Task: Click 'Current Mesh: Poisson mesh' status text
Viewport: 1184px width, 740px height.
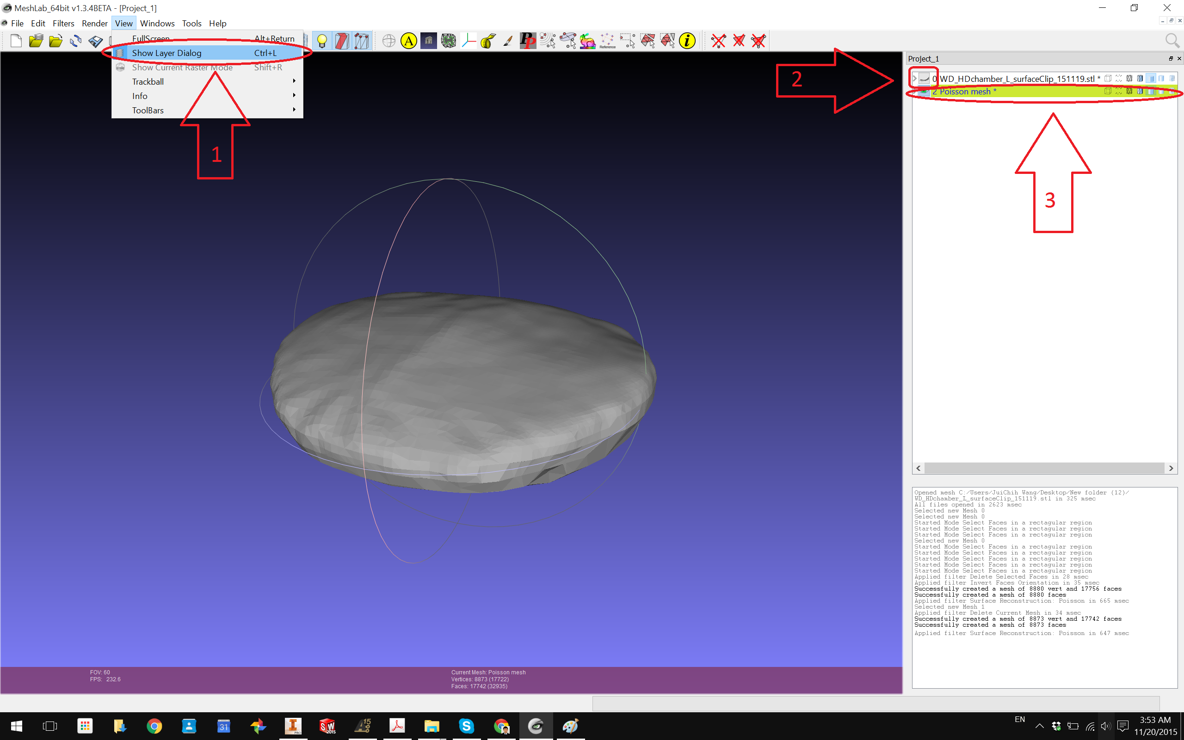Action: click(488, 672)
